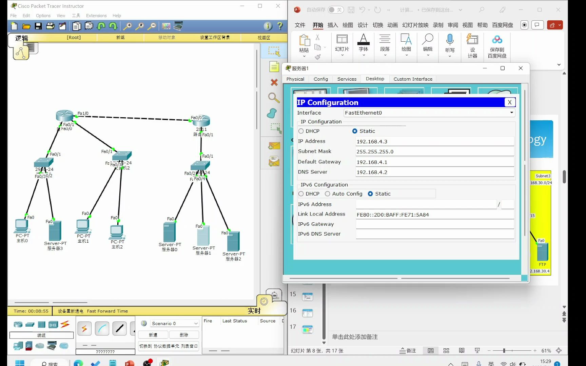This screenshot has height=366, width=586.
Task: Open a file with the folder icon
Action: pyautogui.click(x=26, y=26)
